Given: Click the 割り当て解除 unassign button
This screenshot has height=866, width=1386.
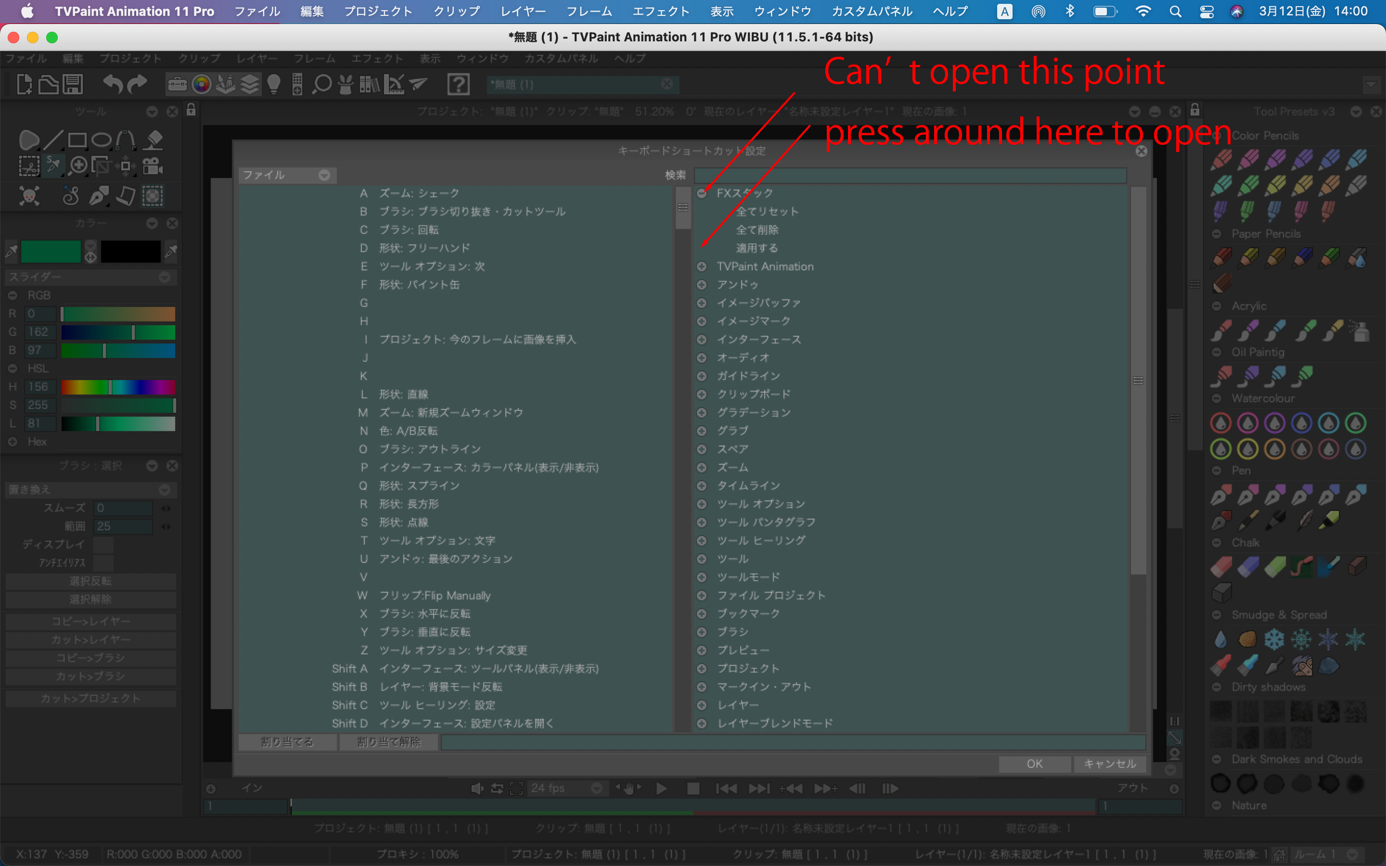Looking at the screenshot, I should 389,742.
